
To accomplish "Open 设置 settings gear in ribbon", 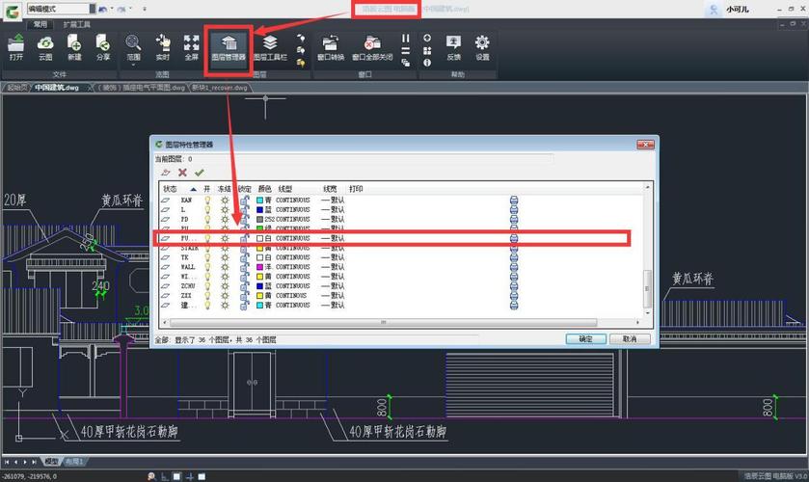I will tap(482, 47).
